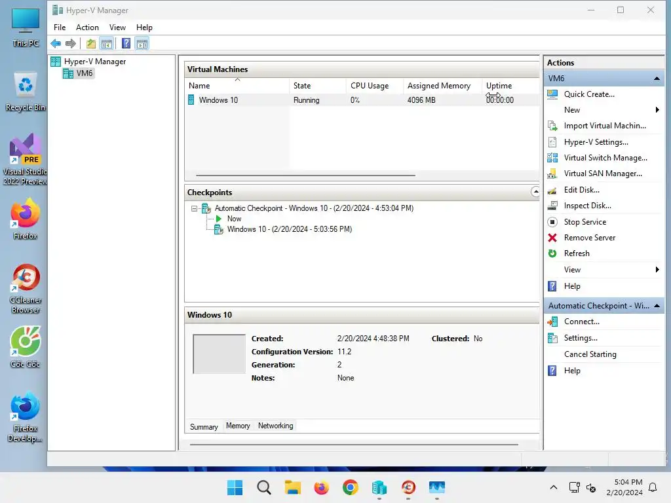Expand the View submenu in Actions
The height and width of the screenshot is (503, 671).
(x=657, y=270)
